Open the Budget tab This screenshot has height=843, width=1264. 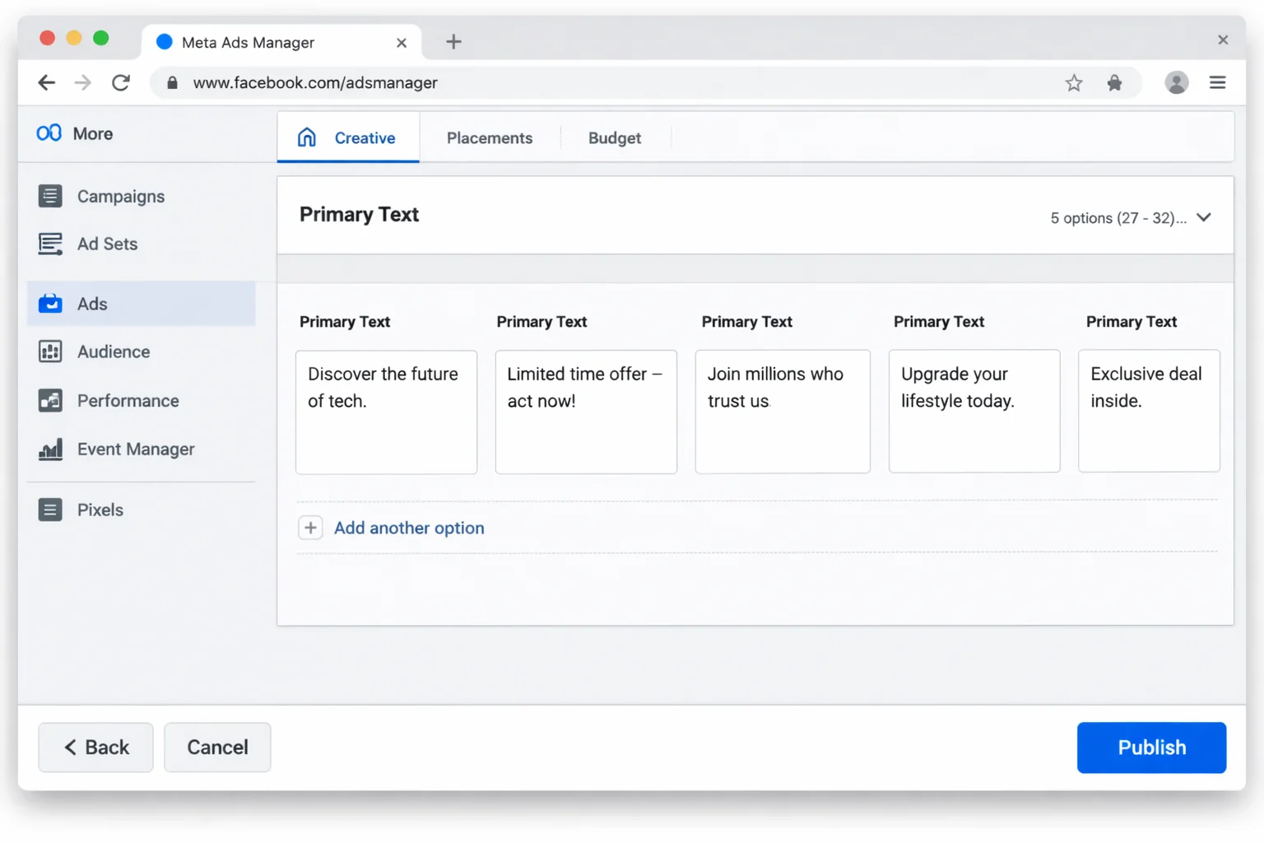coord(614,137)
